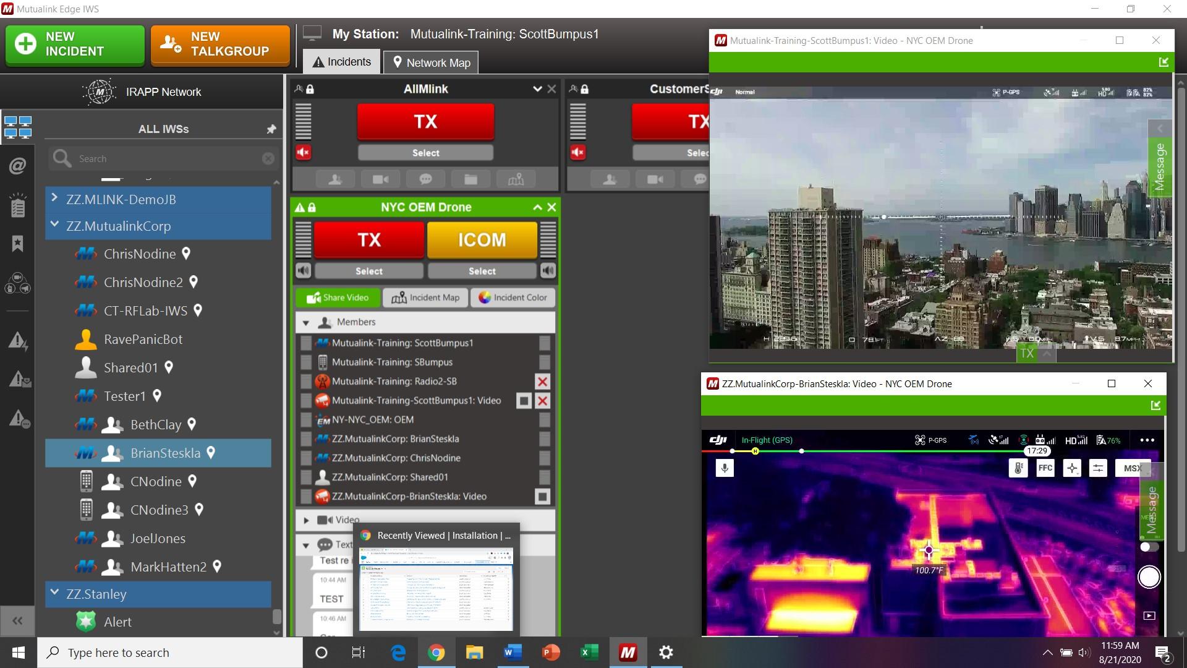Collapse sidebar with double-chevron icon
Image resolution: width=1187 pixels, height=668 pixels.
(17, 620)
